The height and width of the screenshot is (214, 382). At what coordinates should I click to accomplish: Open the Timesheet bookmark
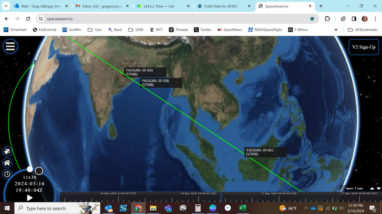click(15, 30)
